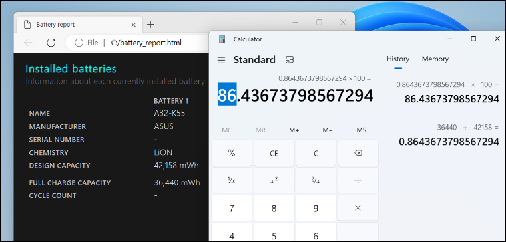Select the Battery report browser tab
Viewport: 506px width, 242px height.
tap(80, 25)
